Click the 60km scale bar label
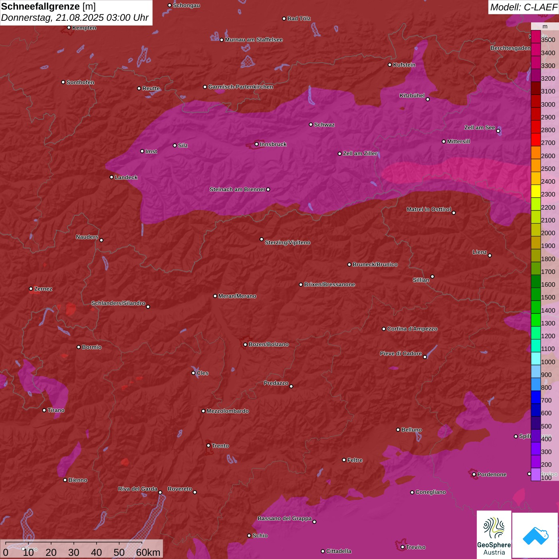Image resolution: width=559 pixels, height=559 pixels. click(x=148, y=552)
